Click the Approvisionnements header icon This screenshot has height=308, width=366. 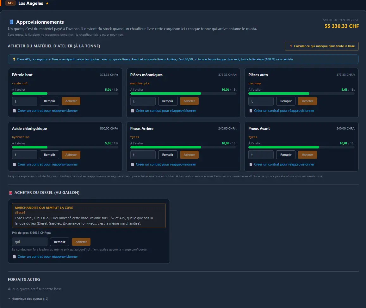point(11,22)
